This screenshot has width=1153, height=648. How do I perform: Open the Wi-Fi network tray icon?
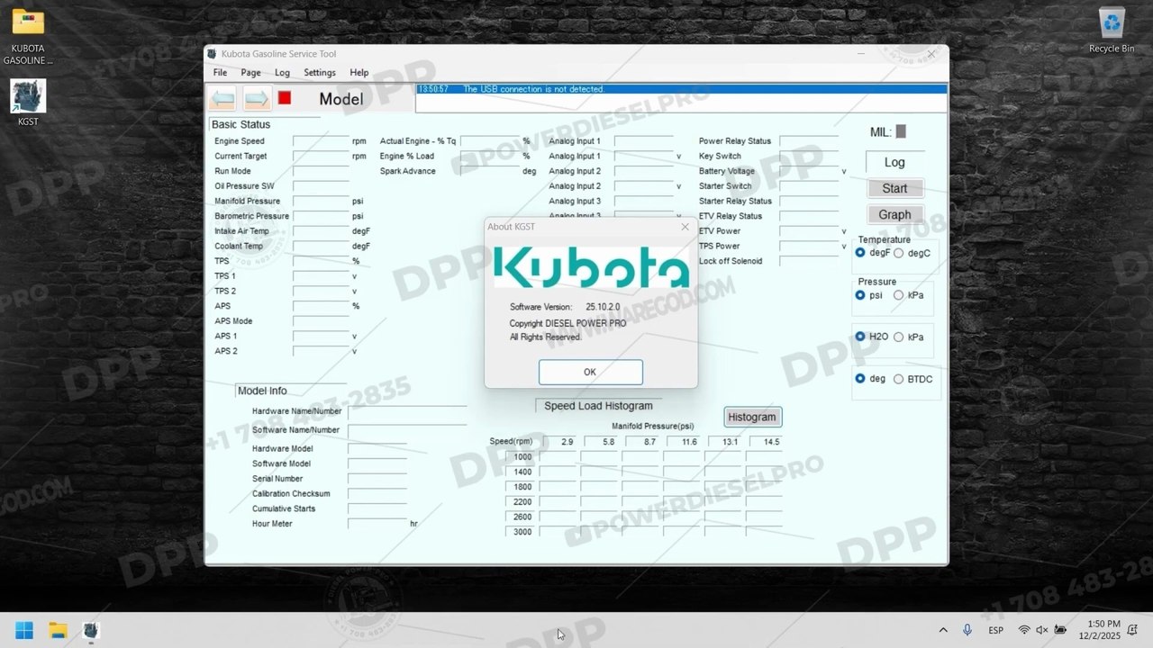tap(1024, 630)
